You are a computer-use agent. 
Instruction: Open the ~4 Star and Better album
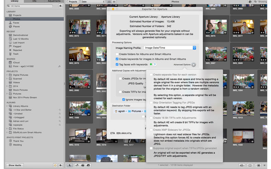point(22,110)
